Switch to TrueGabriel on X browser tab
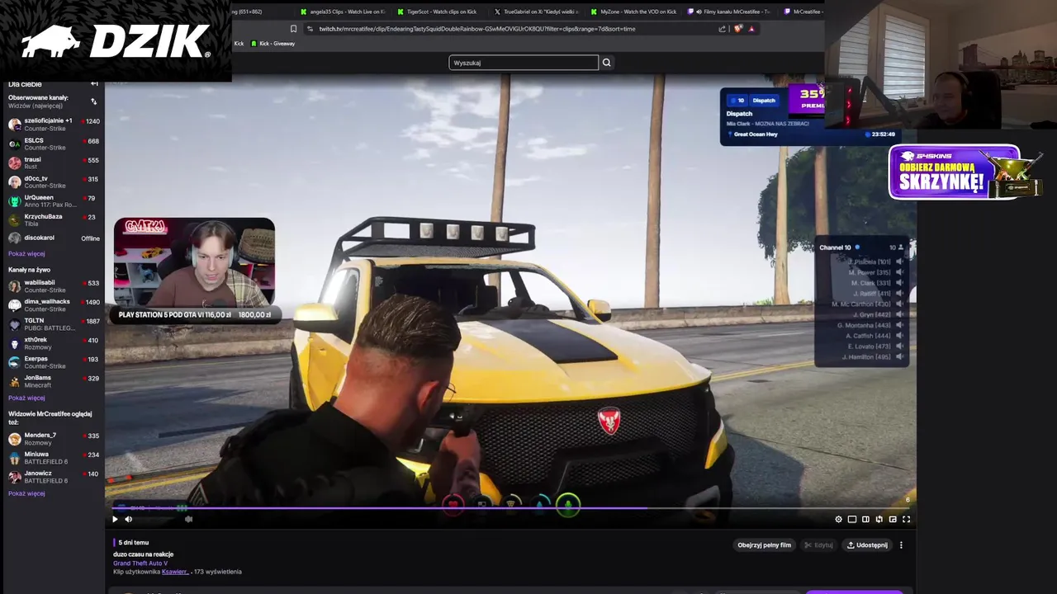Screen dimensions: 1057x594 (535, 12)
